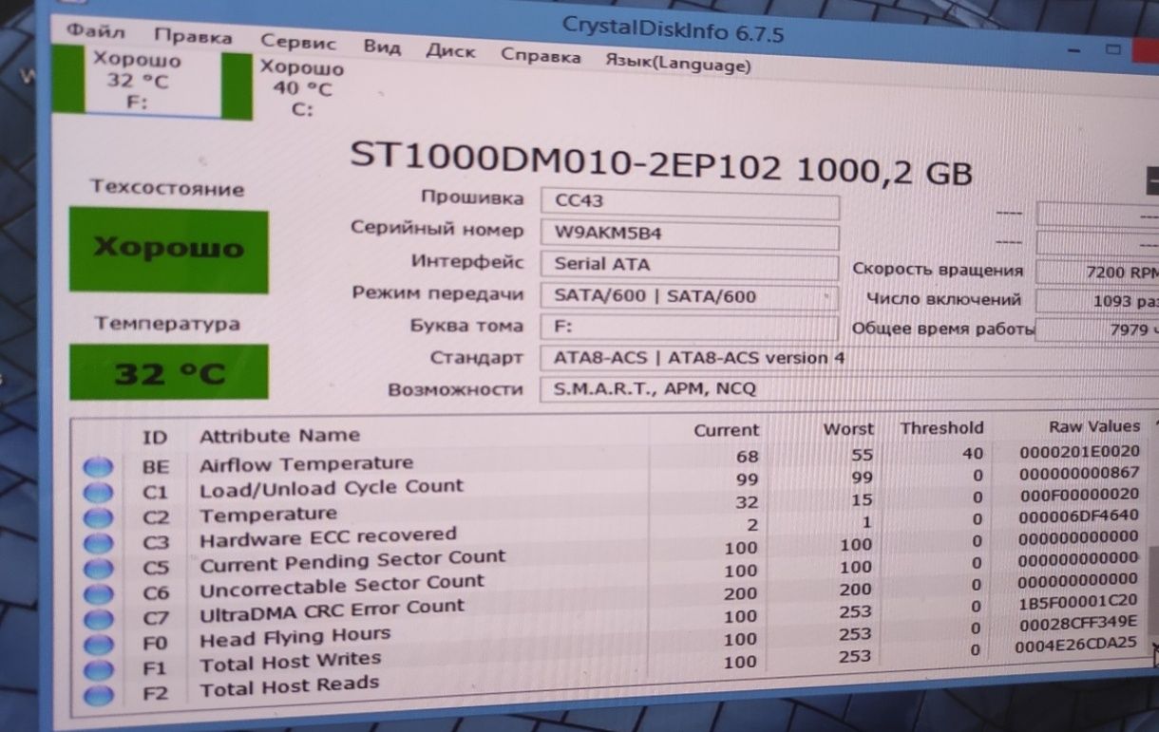Click the rotation speed field 7200 RPM
The image size is (1159, 732).
tap(1098, 273)
